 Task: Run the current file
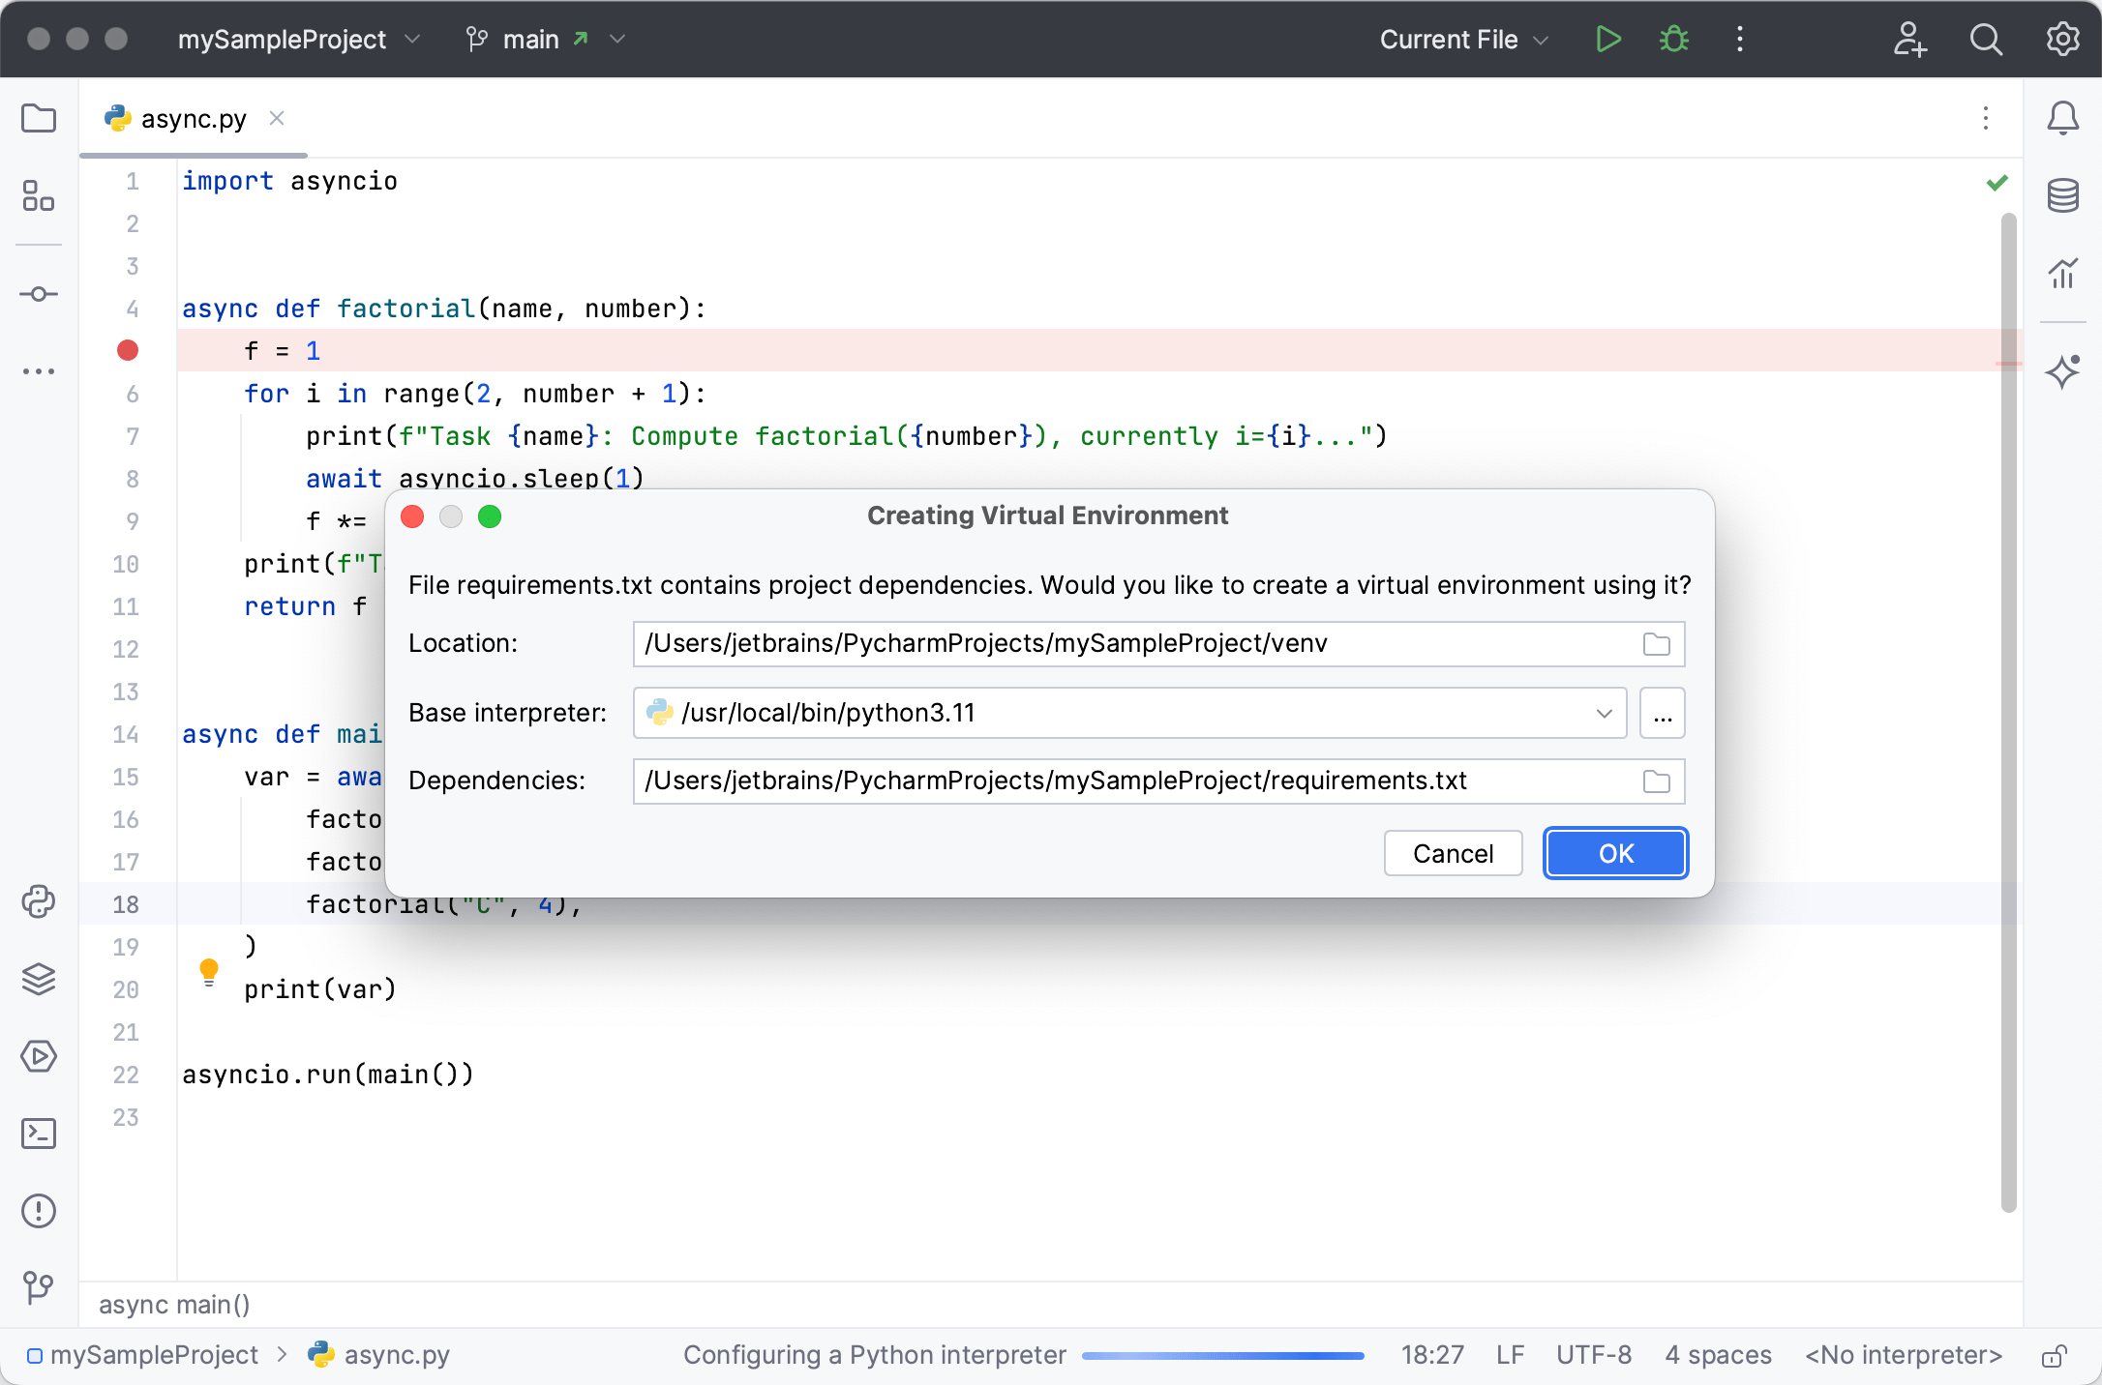click(x=1607, y=40)
